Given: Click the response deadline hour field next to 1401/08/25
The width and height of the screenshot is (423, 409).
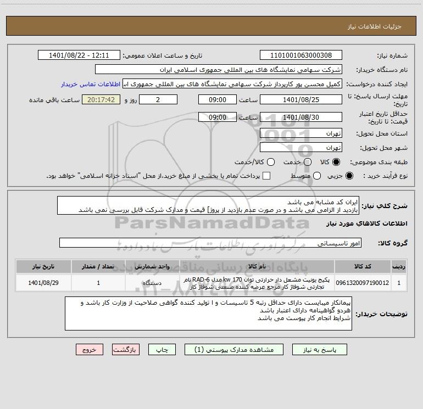Looking at the screenshot, I should point(218,100).
